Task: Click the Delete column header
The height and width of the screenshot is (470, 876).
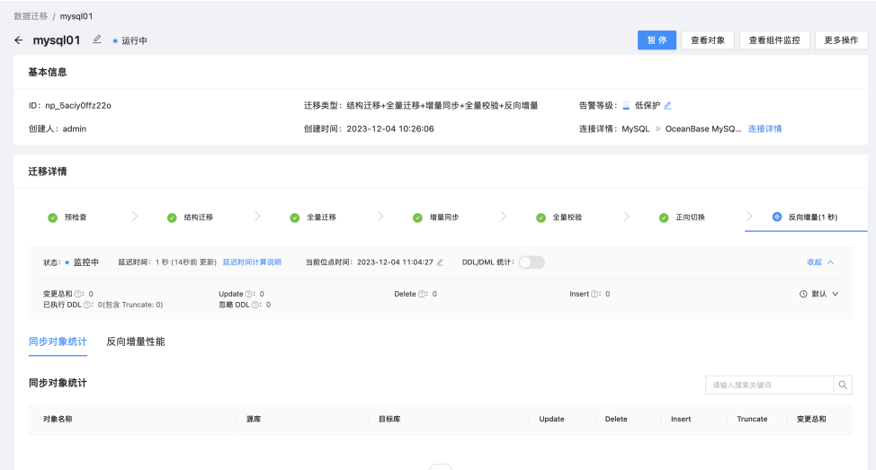Action: tap(616, 419)
